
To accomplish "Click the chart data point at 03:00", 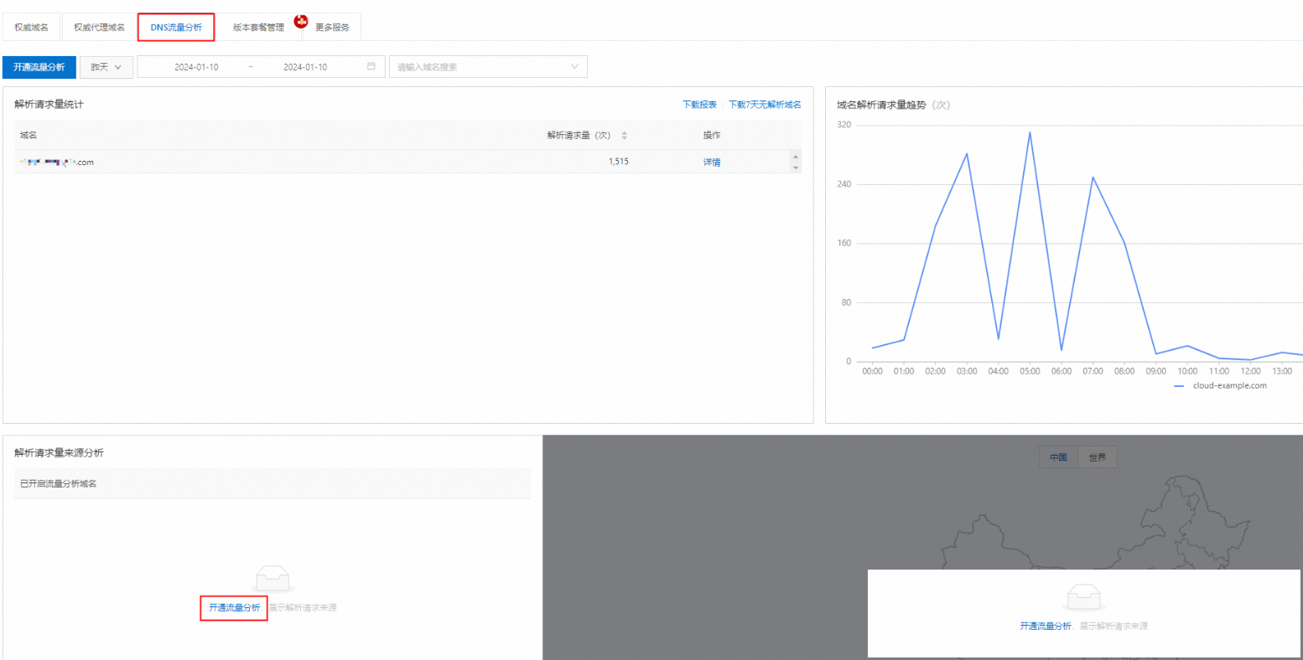I will pyautogui.click(x=967, y=153).
